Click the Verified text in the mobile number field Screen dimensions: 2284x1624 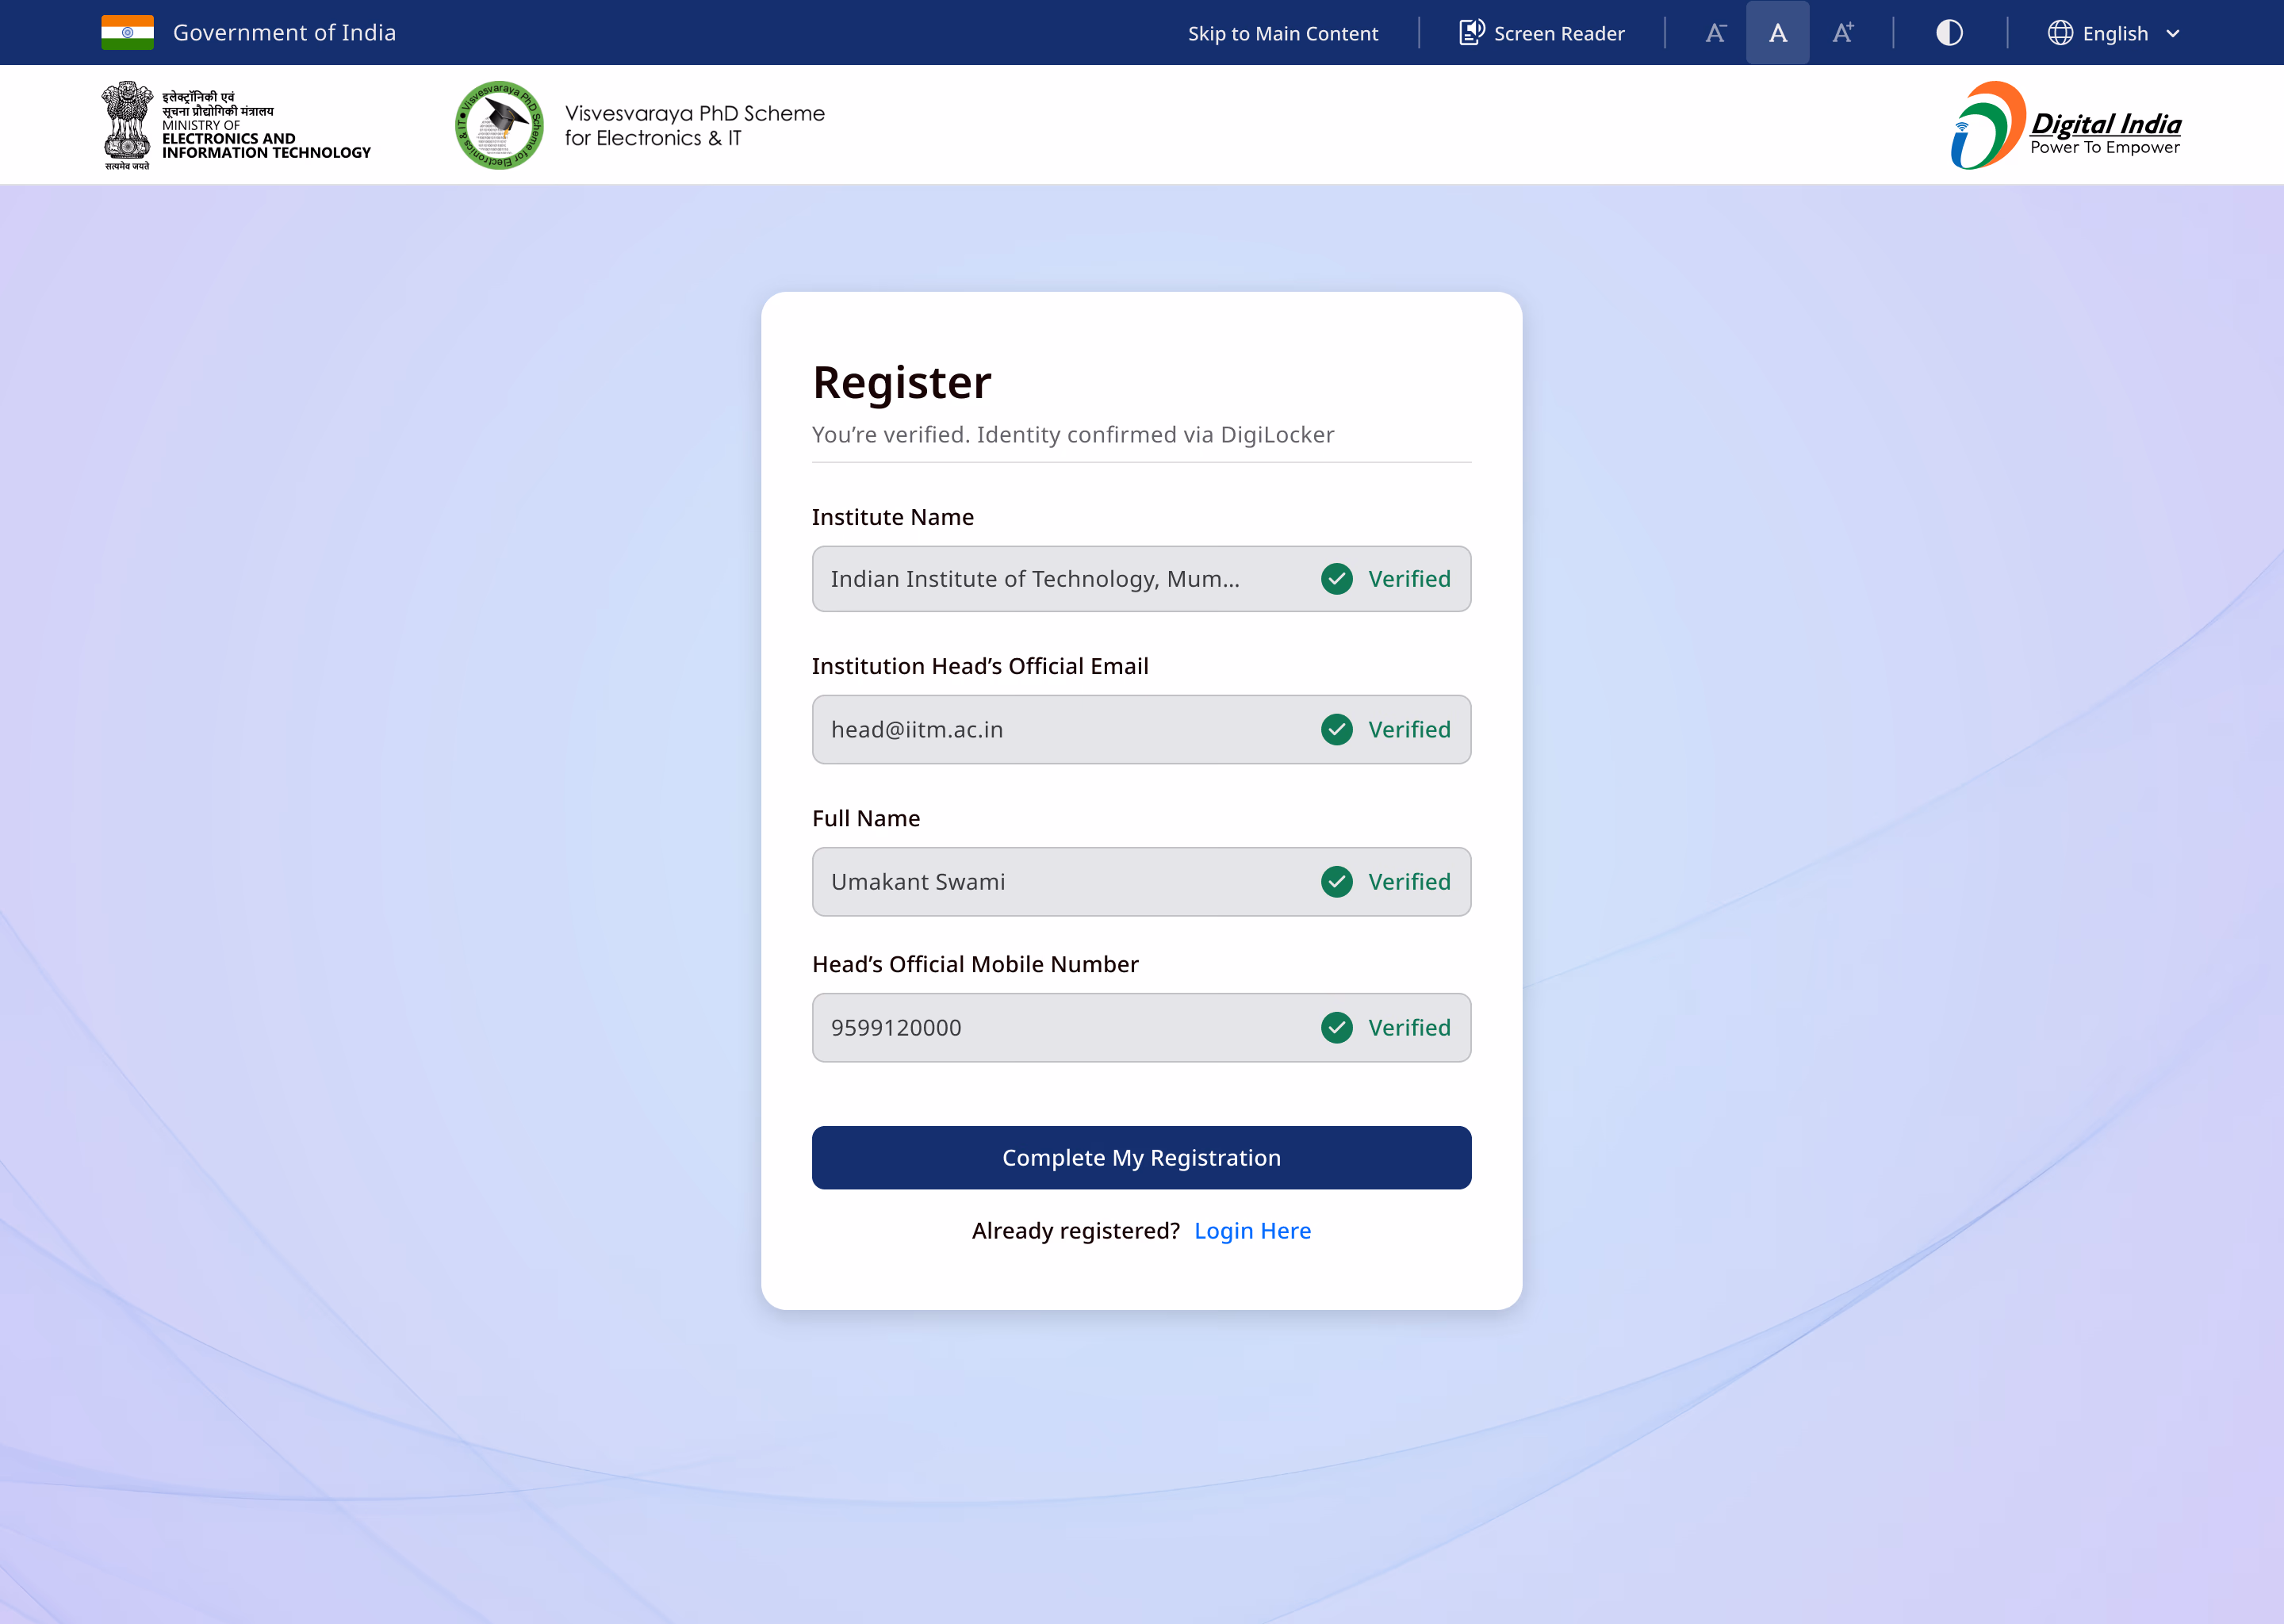coord(1409,1027)
